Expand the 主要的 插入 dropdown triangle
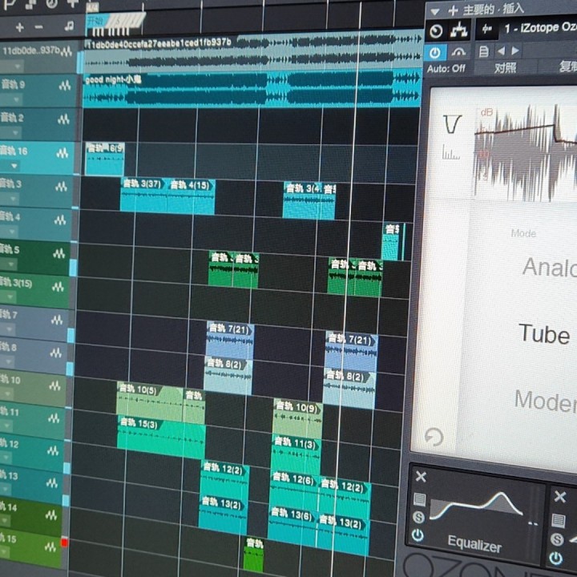This screenshot has height=577, width=577. 437,10
